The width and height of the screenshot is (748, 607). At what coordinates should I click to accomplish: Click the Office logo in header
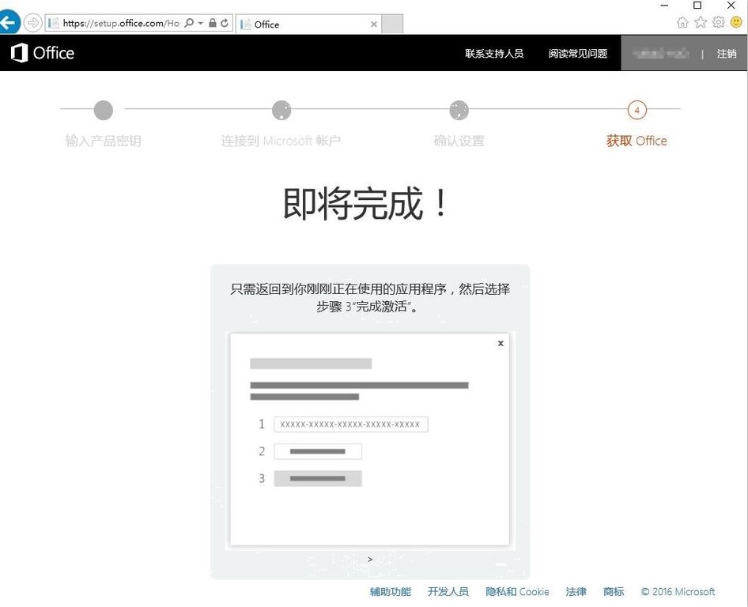point(43,53)
